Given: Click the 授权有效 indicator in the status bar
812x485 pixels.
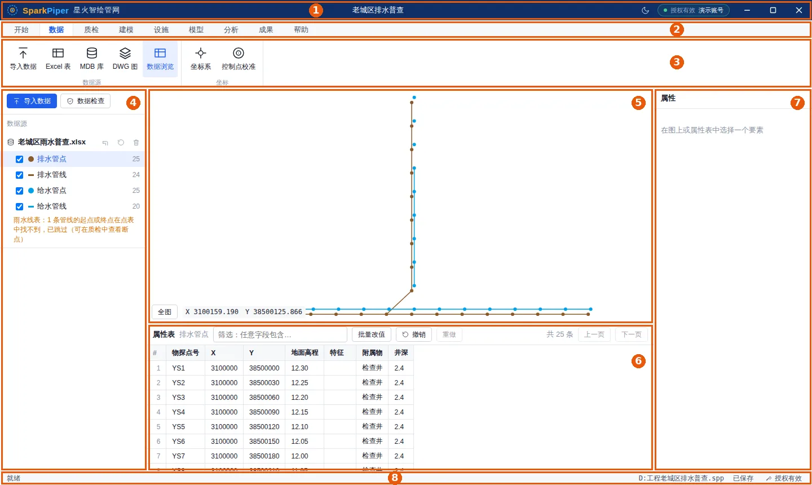Looking at the screenshot, I should [784, 478].
